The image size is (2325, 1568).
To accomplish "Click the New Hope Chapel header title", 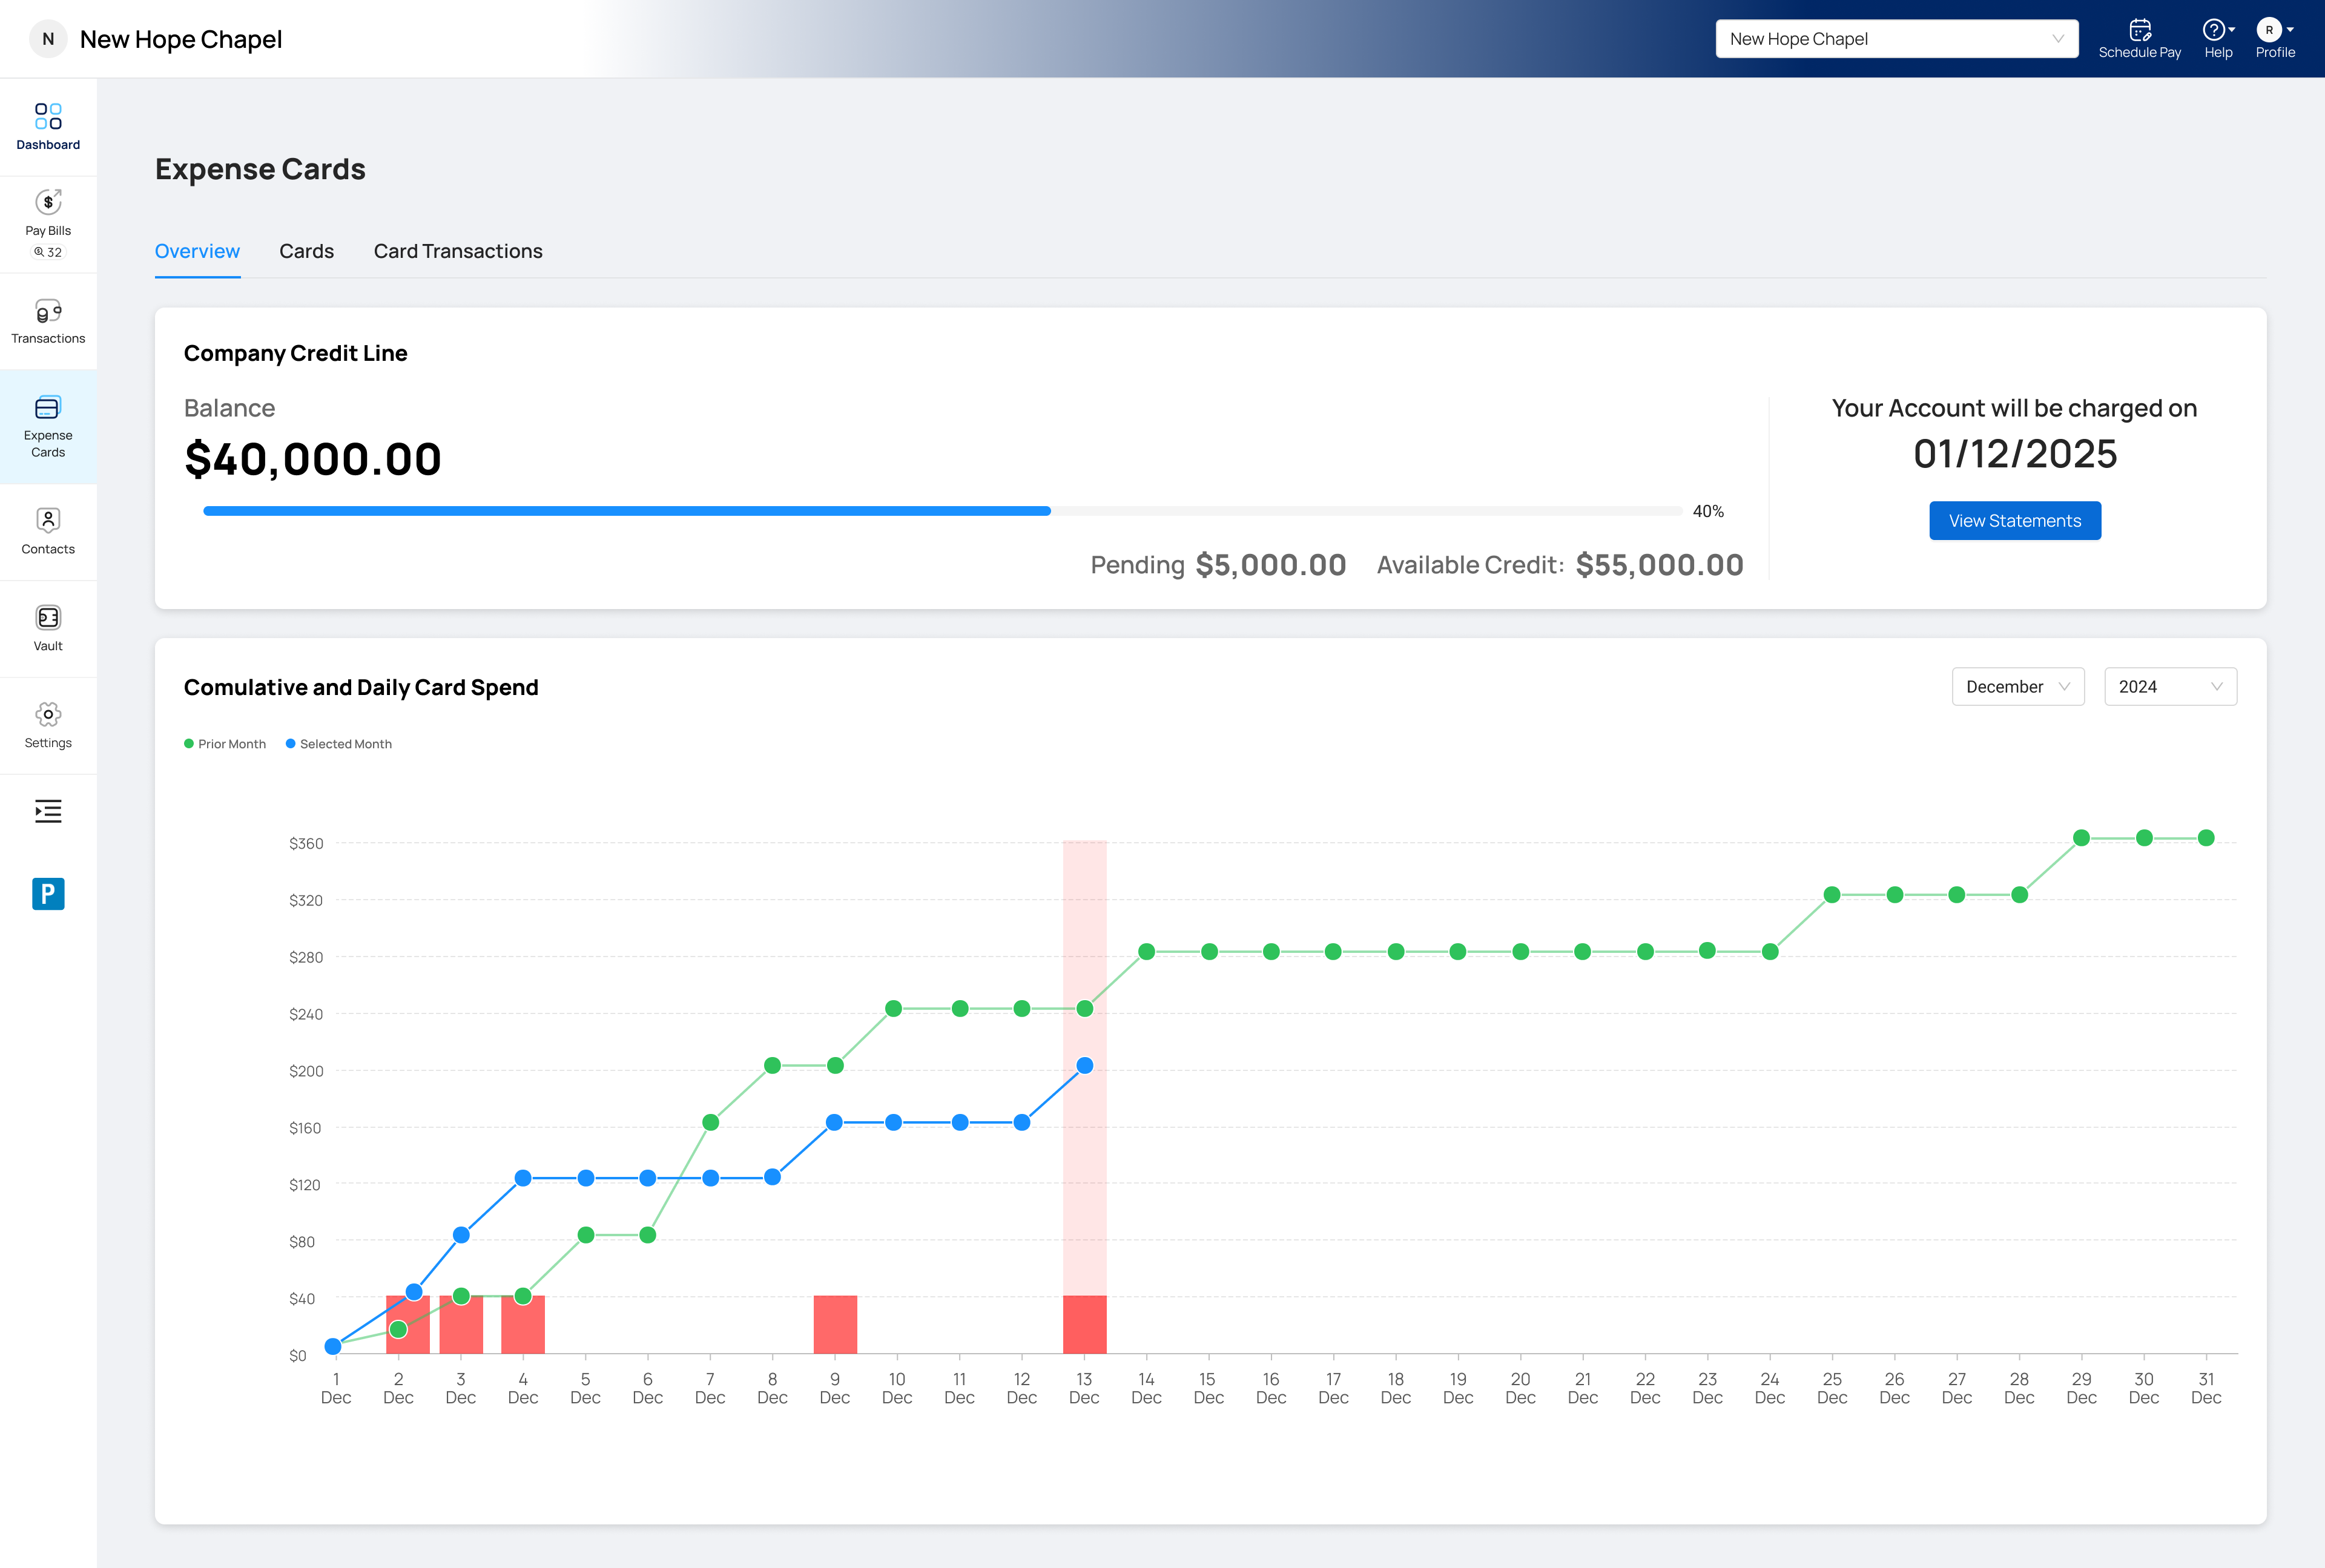I will (181, 39).
